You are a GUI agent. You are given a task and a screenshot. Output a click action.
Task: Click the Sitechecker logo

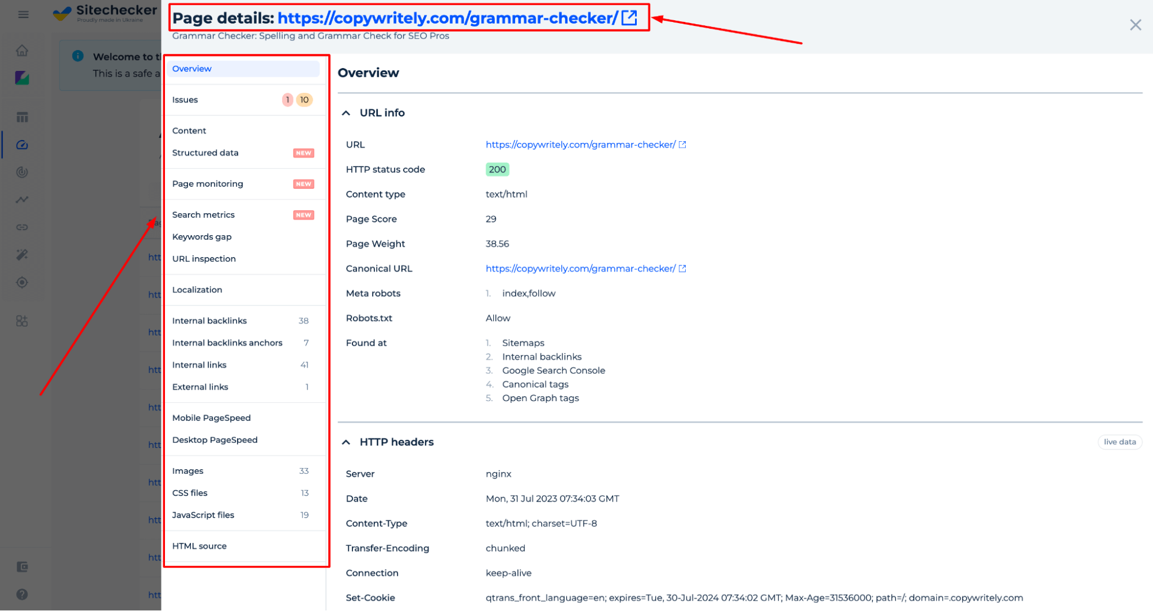click(105, 13)
